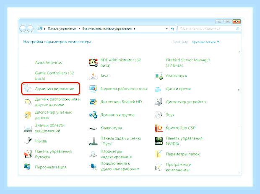Open the Панель управления Рутокен icon
The width and height of the screenshot is (260, 194).
point(28,154)
